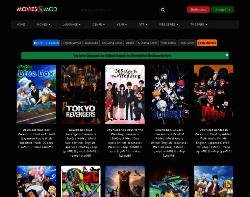Click the 'Download Tokyo Revengers' title link
Image resolution: width=250 pixels, height=197 pixels.
pos(81,143)
